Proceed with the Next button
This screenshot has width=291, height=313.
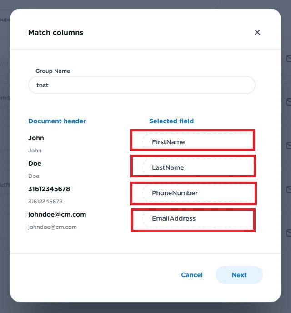tap(239, 275)
